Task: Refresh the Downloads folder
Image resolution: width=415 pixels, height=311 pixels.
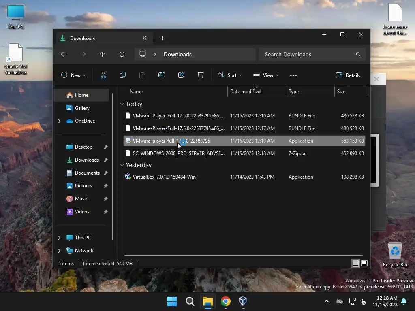Action: click(122, 54)
